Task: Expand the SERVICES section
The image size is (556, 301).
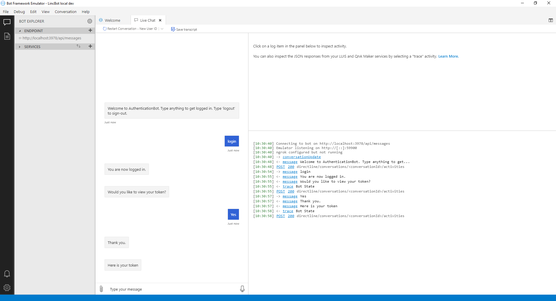Action: tap(19, 47)
